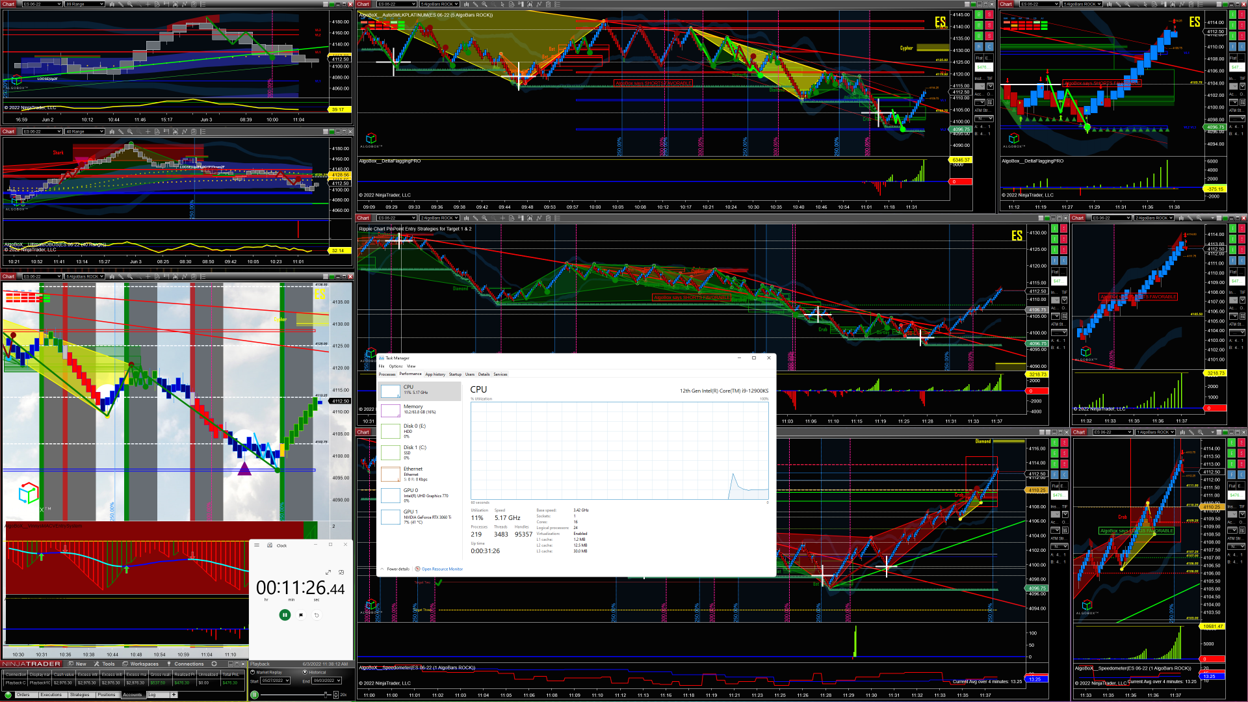Adjust the playback speed slider handle
This screenshot has height=702, width=1248.
click(326, 695)
